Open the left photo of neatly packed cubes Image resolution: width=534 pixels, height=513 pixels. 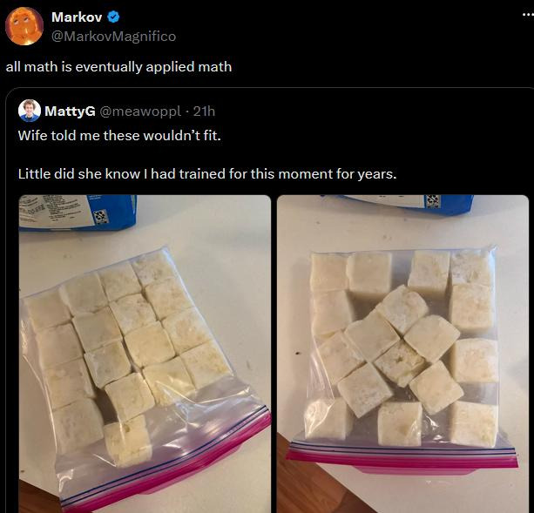tap(145, 354)
